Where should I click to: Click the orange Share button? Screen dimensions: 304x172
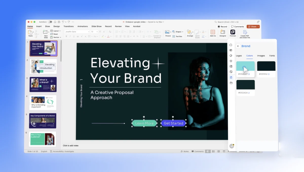[253, 27]
